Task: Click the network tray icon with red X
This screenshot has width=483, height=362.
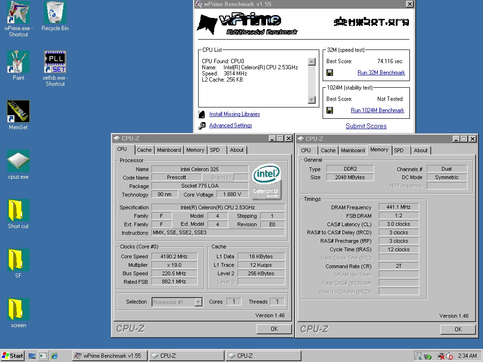Action: tap(441, 356)
